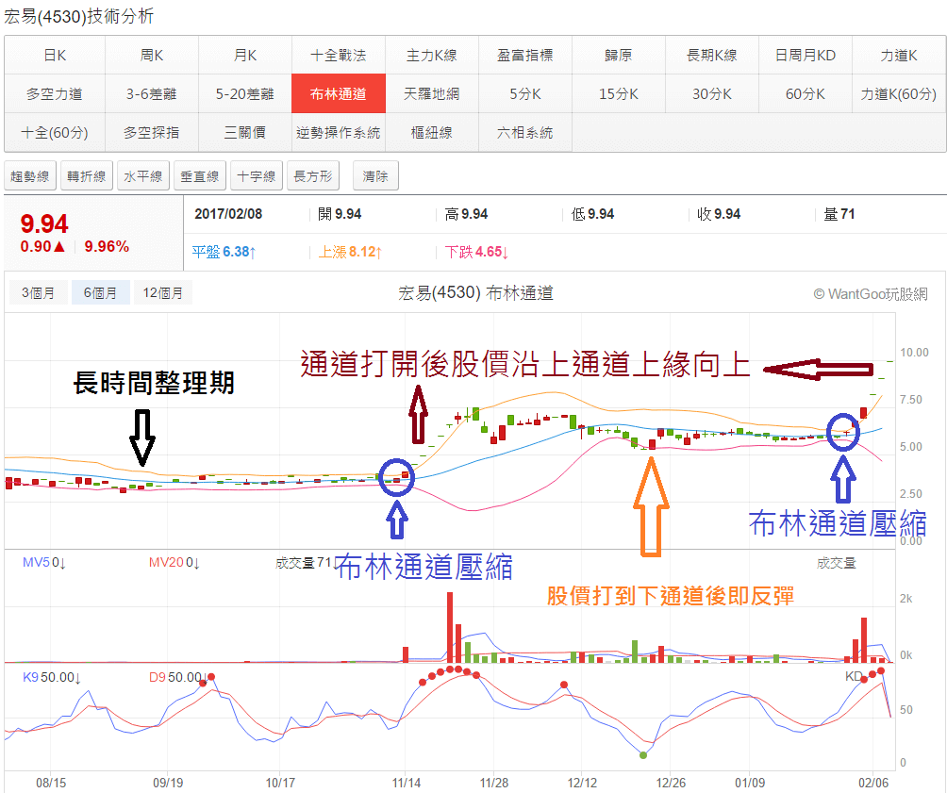Select the 布林通道 indicator tab

click(x=338, y=93)
